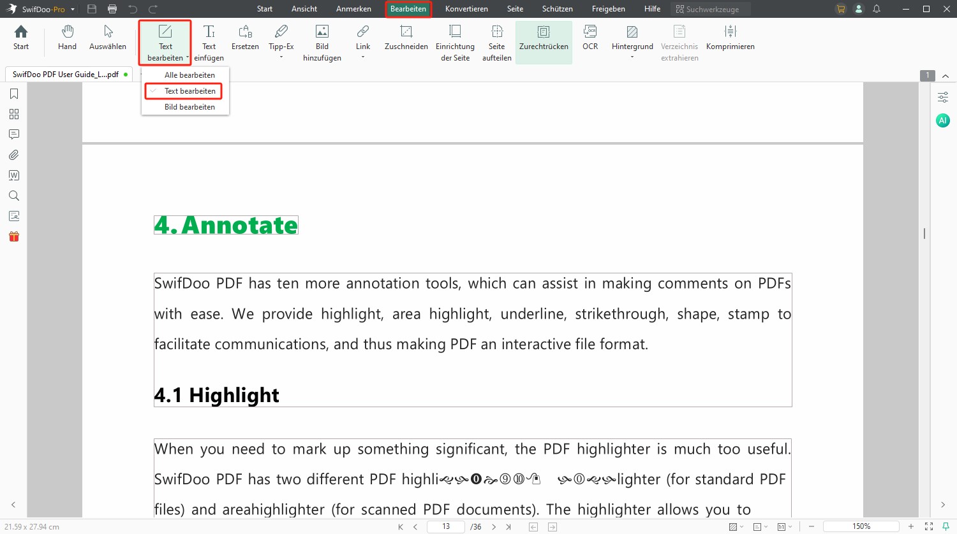Open the search magnifier in sidebar
Image resolution: width=957 pixels, height=534 pixels.
(x=14, y=196)
